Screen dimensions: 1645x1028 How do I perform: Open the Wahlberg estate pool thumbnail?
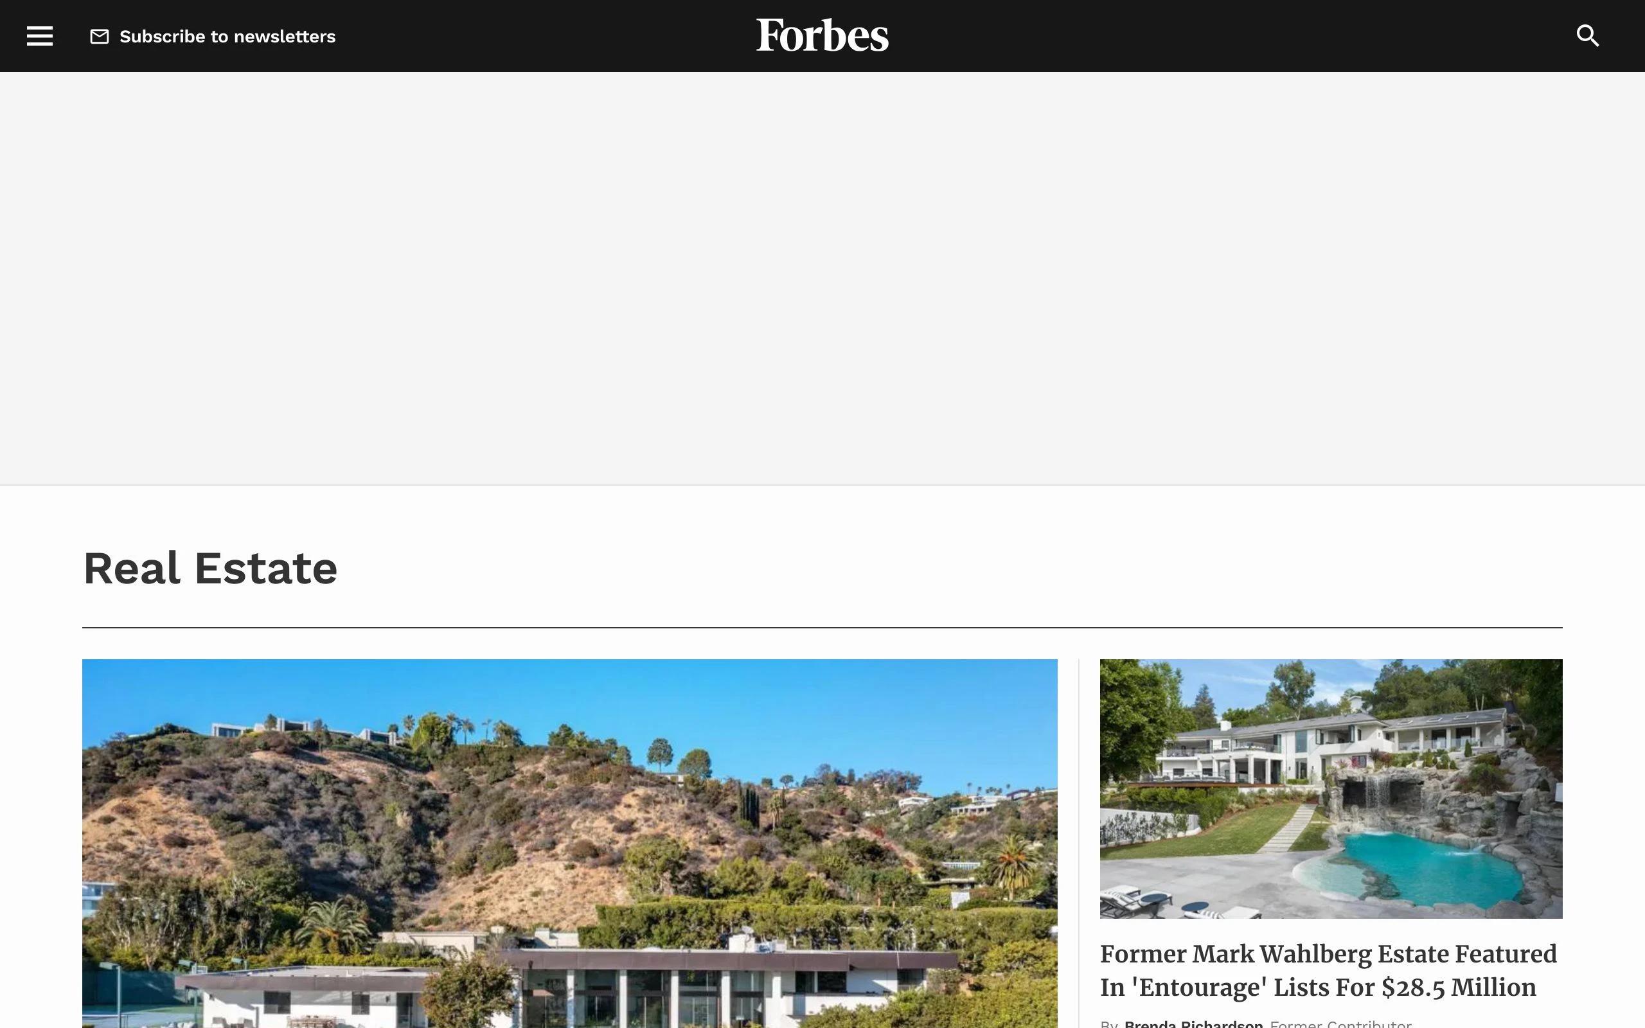pyautogui.click(x=1331, y=789)
